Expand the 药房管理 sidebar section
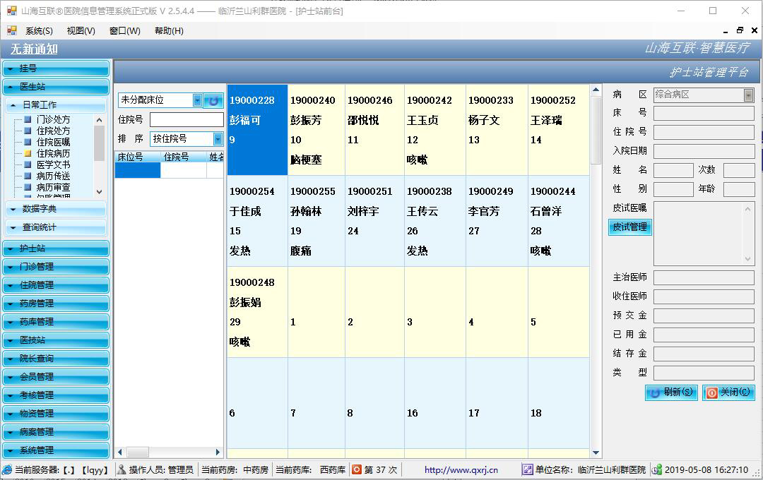 click(56, 304)
